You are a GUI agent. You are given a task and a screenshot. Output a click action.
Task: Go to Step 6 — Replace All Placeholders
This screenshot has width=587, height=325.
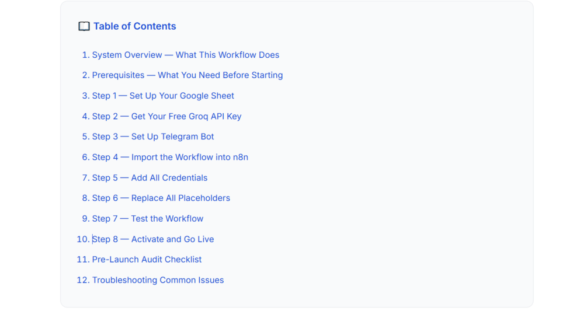[161, 198]
